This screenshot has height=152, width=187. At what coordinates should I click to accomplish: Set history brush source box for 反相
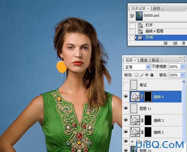[x=132, y=38]
